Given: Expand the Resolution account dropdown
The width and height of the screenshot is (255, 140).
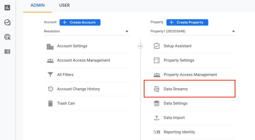Looking at the screenshot, I should 87,31.
